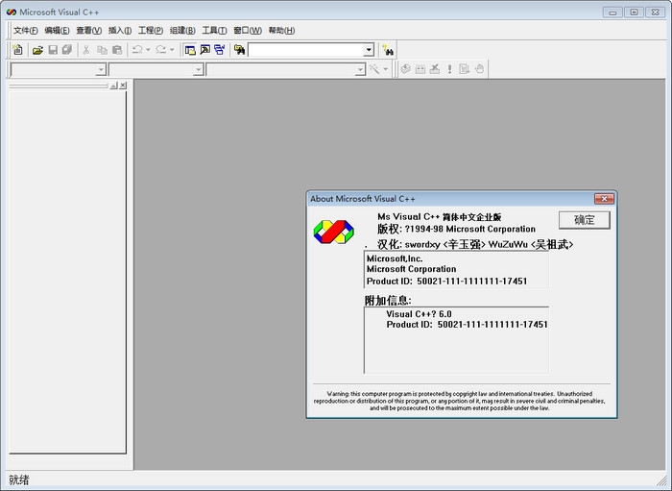Screen dimensions: 672x491
Task: Close the workspace pane with its X
Action: click(x=123, y=86)
